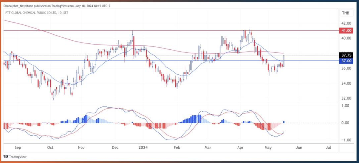Click the Jun label on the time axis
359x163 pixels.
[299, 148]
